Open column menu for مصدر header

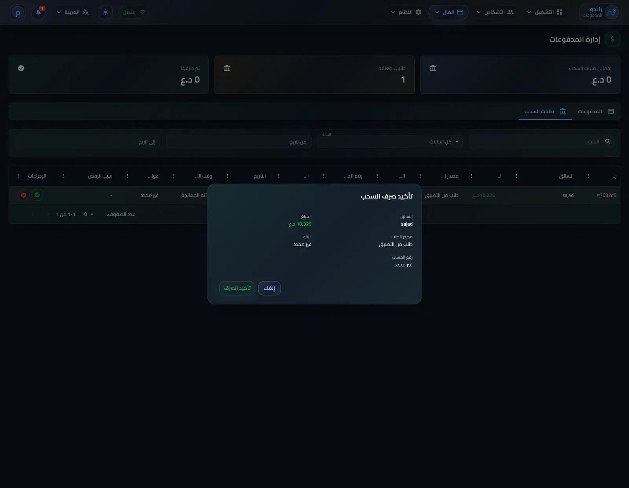pos(420,176)
